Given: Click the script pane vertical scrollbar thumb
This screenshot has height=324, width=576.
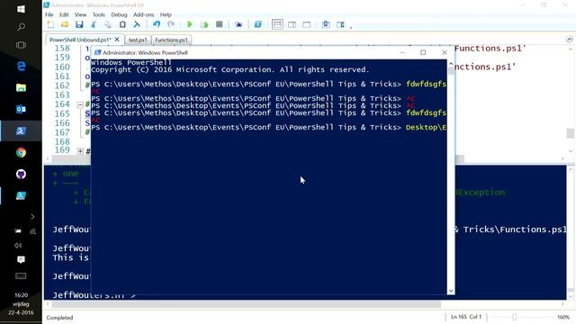Looking at the screenshot, I should click(570, 133).
